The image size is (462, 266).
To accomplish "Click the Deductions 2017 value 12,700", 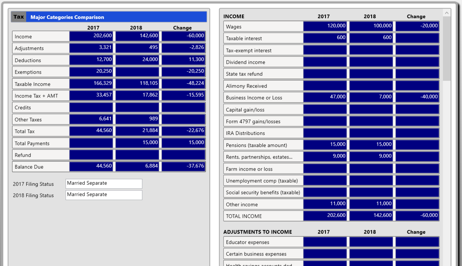I will tap(91, 60).
